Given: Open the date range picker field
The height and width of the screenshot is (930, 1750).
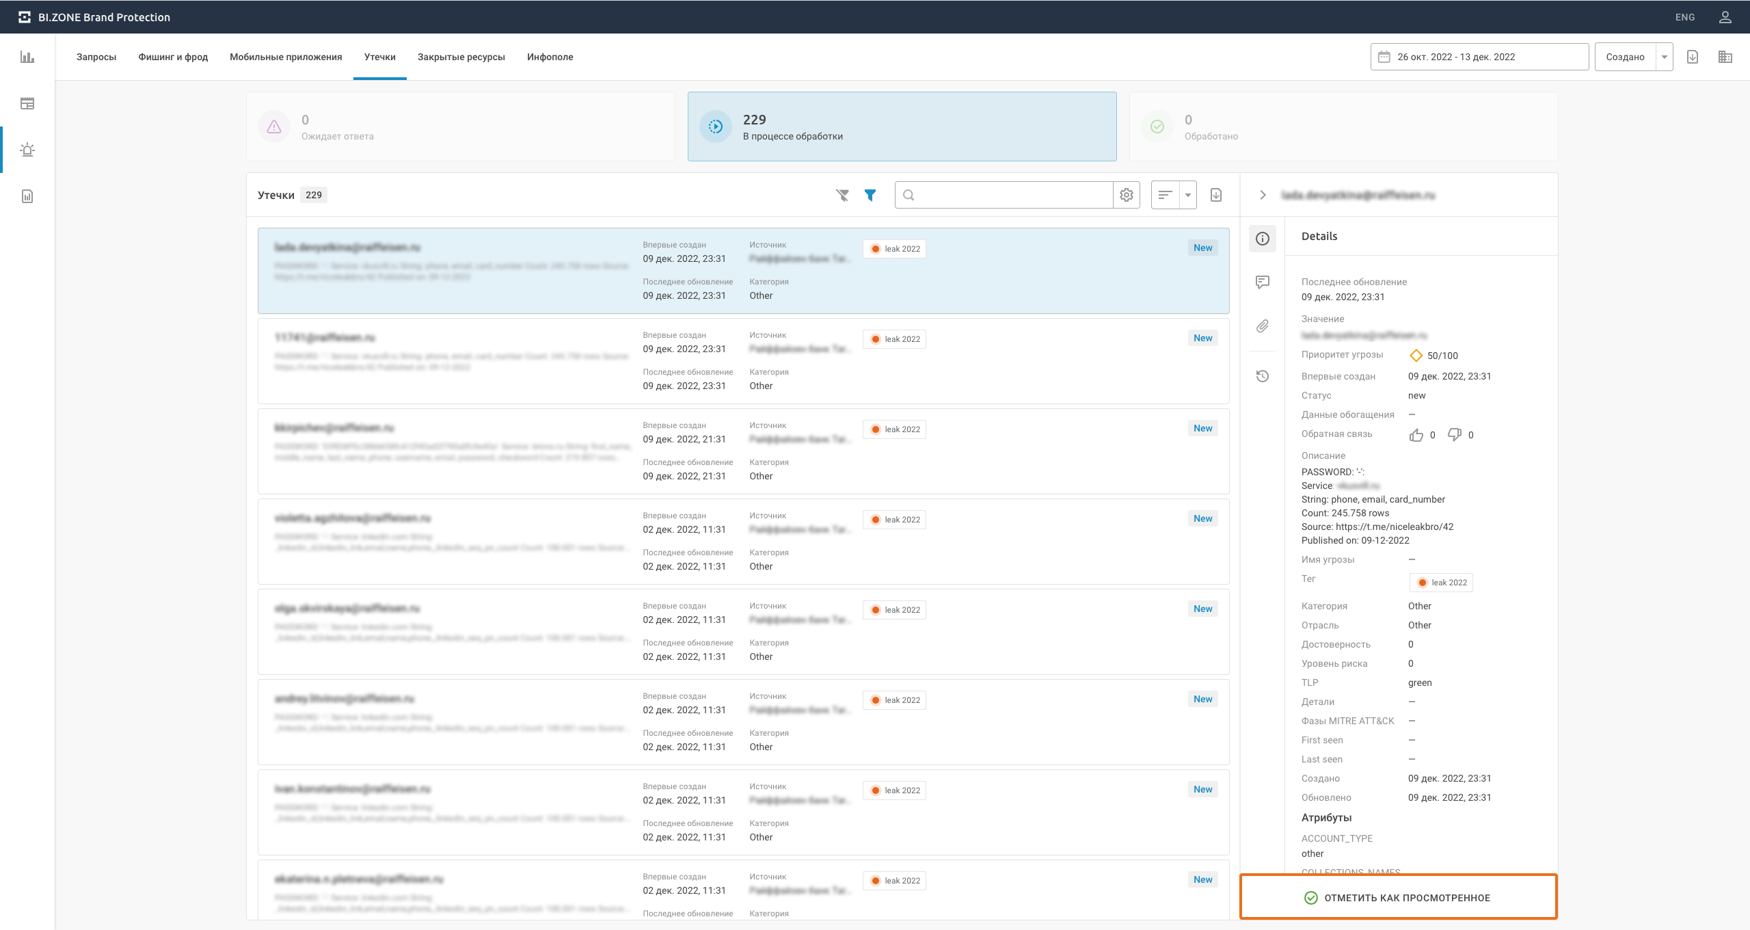Looking at the screenshot, I should click(1479, 57).
